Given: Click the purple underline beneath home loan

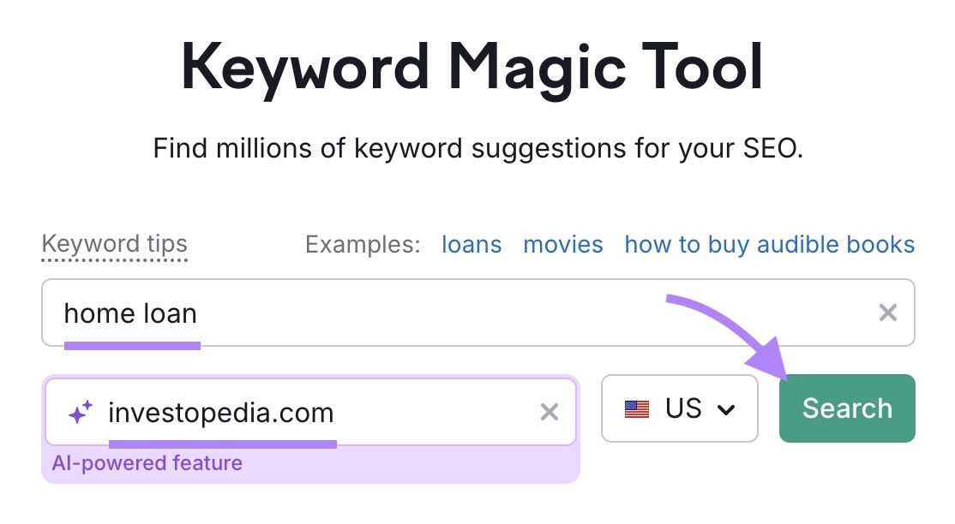Looking at the screenshot, I should (133, 345).
